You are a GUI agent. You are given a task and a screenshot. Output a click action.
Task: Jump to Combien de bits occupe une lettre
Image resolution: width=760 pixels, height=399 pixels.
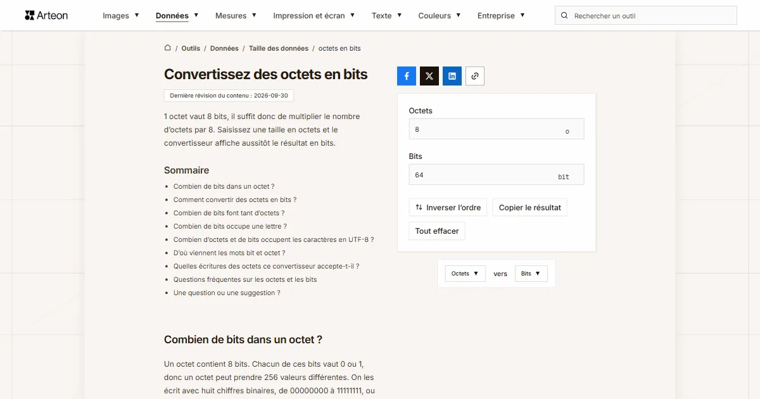230,226
